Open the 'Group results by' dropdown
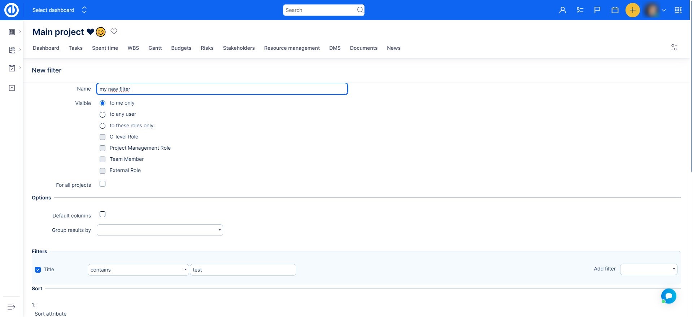The height and width of the screenshot is (317, 693). pyautogui.click(x=160, y=230)
